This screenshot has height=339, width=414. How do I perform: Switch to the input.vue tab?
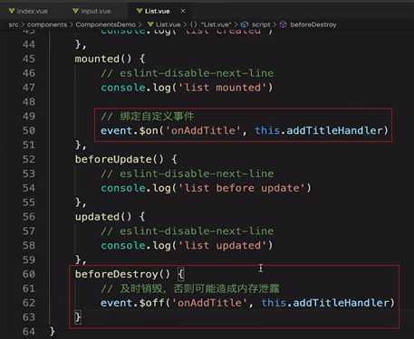[x=91, y=11]
